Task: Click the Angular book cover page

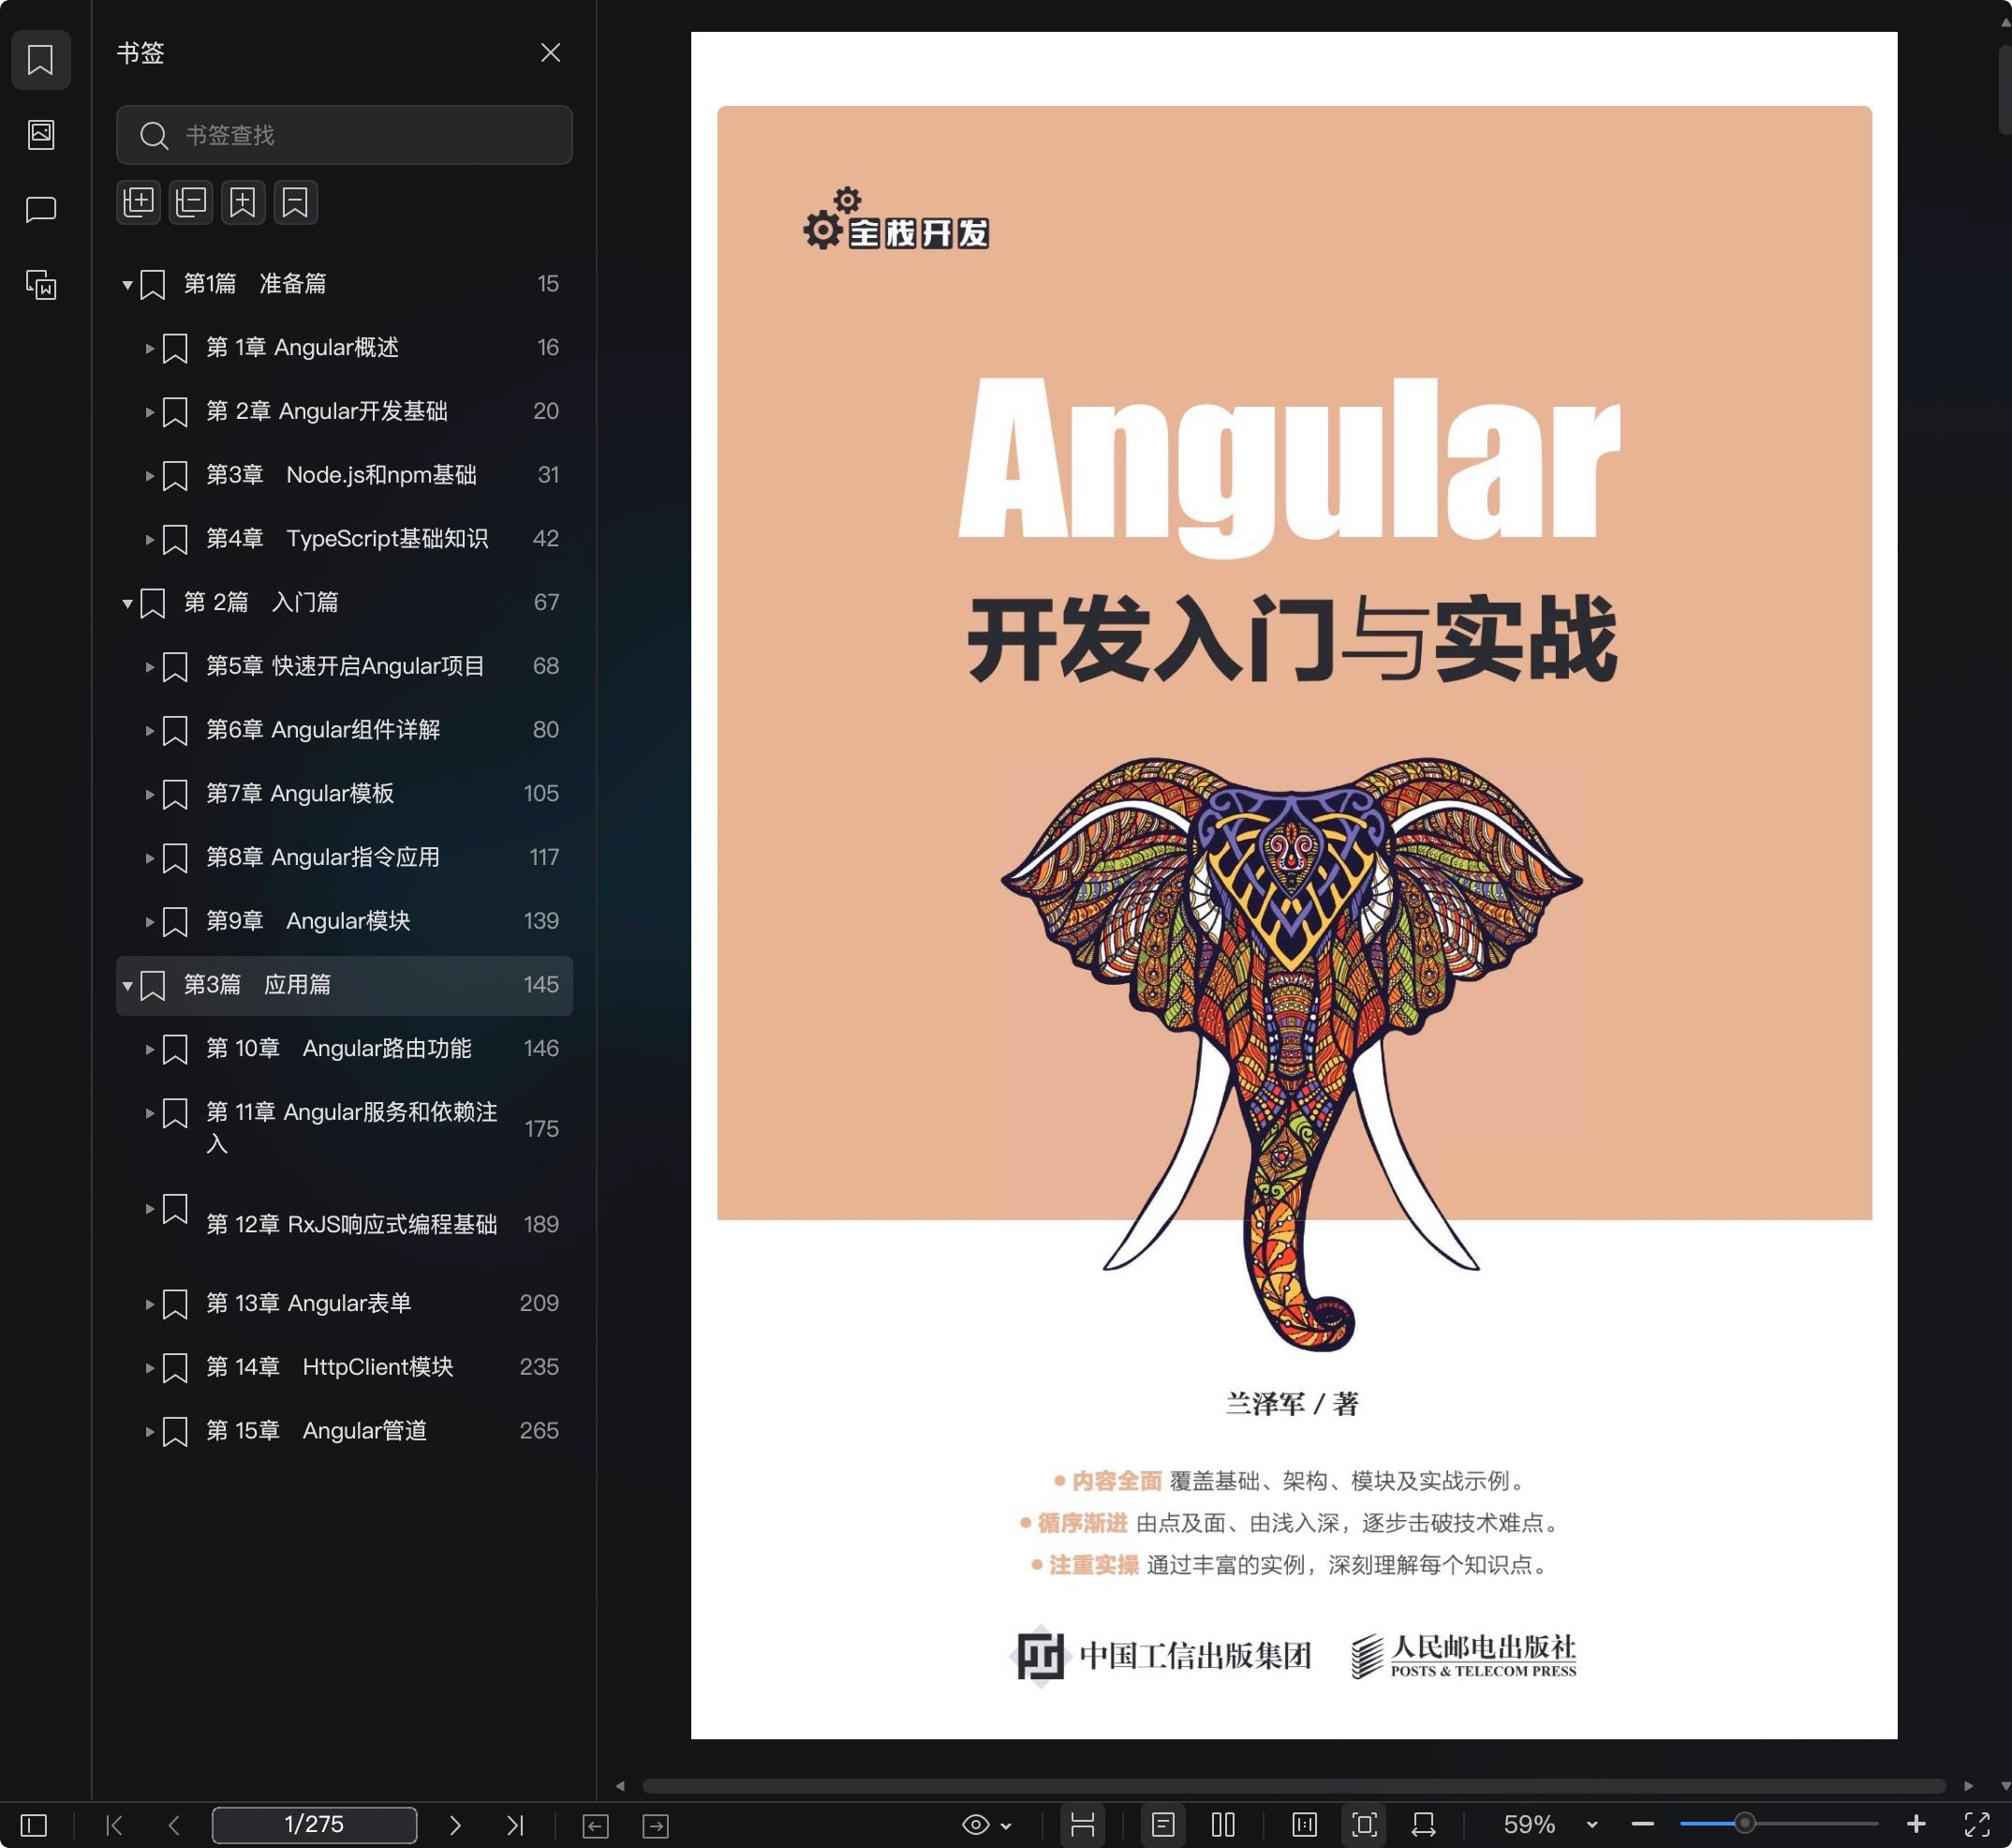Action: (x=1294, y=885)
